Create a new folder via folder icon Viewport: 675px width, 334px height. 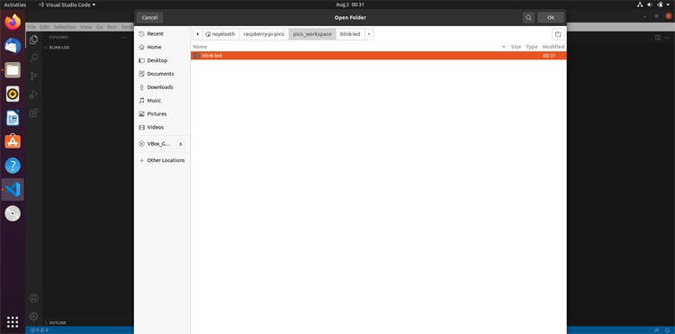(558, 34)
